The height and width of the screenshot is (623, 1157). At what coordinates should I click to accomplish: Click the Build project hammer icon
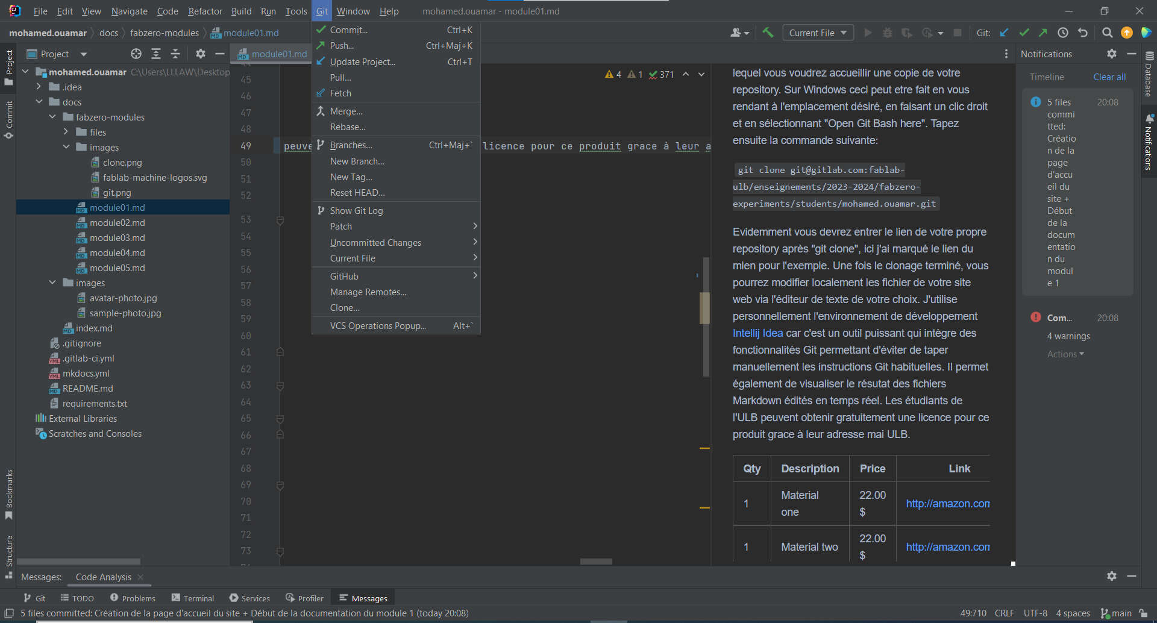767,33
